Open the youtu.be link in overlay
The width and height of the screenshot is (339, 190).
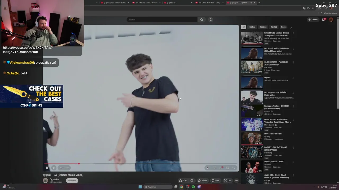click(x=28, y=50)
